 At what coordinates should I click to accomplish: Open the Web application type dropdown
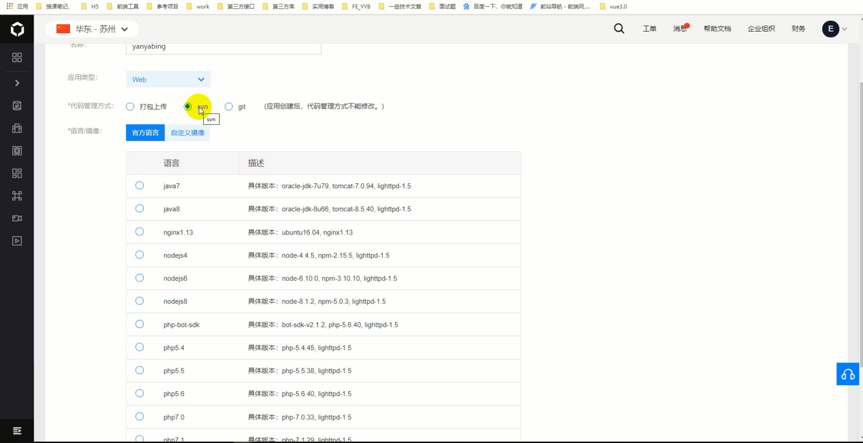pos(168,79)
